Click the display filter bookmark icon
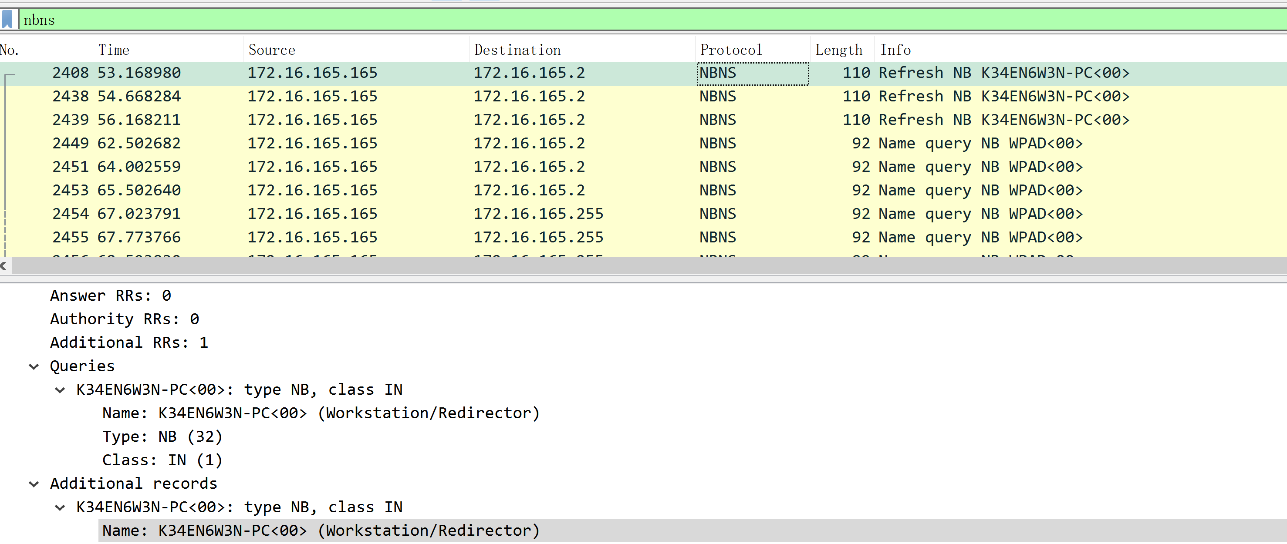 [x=7, y=20]
